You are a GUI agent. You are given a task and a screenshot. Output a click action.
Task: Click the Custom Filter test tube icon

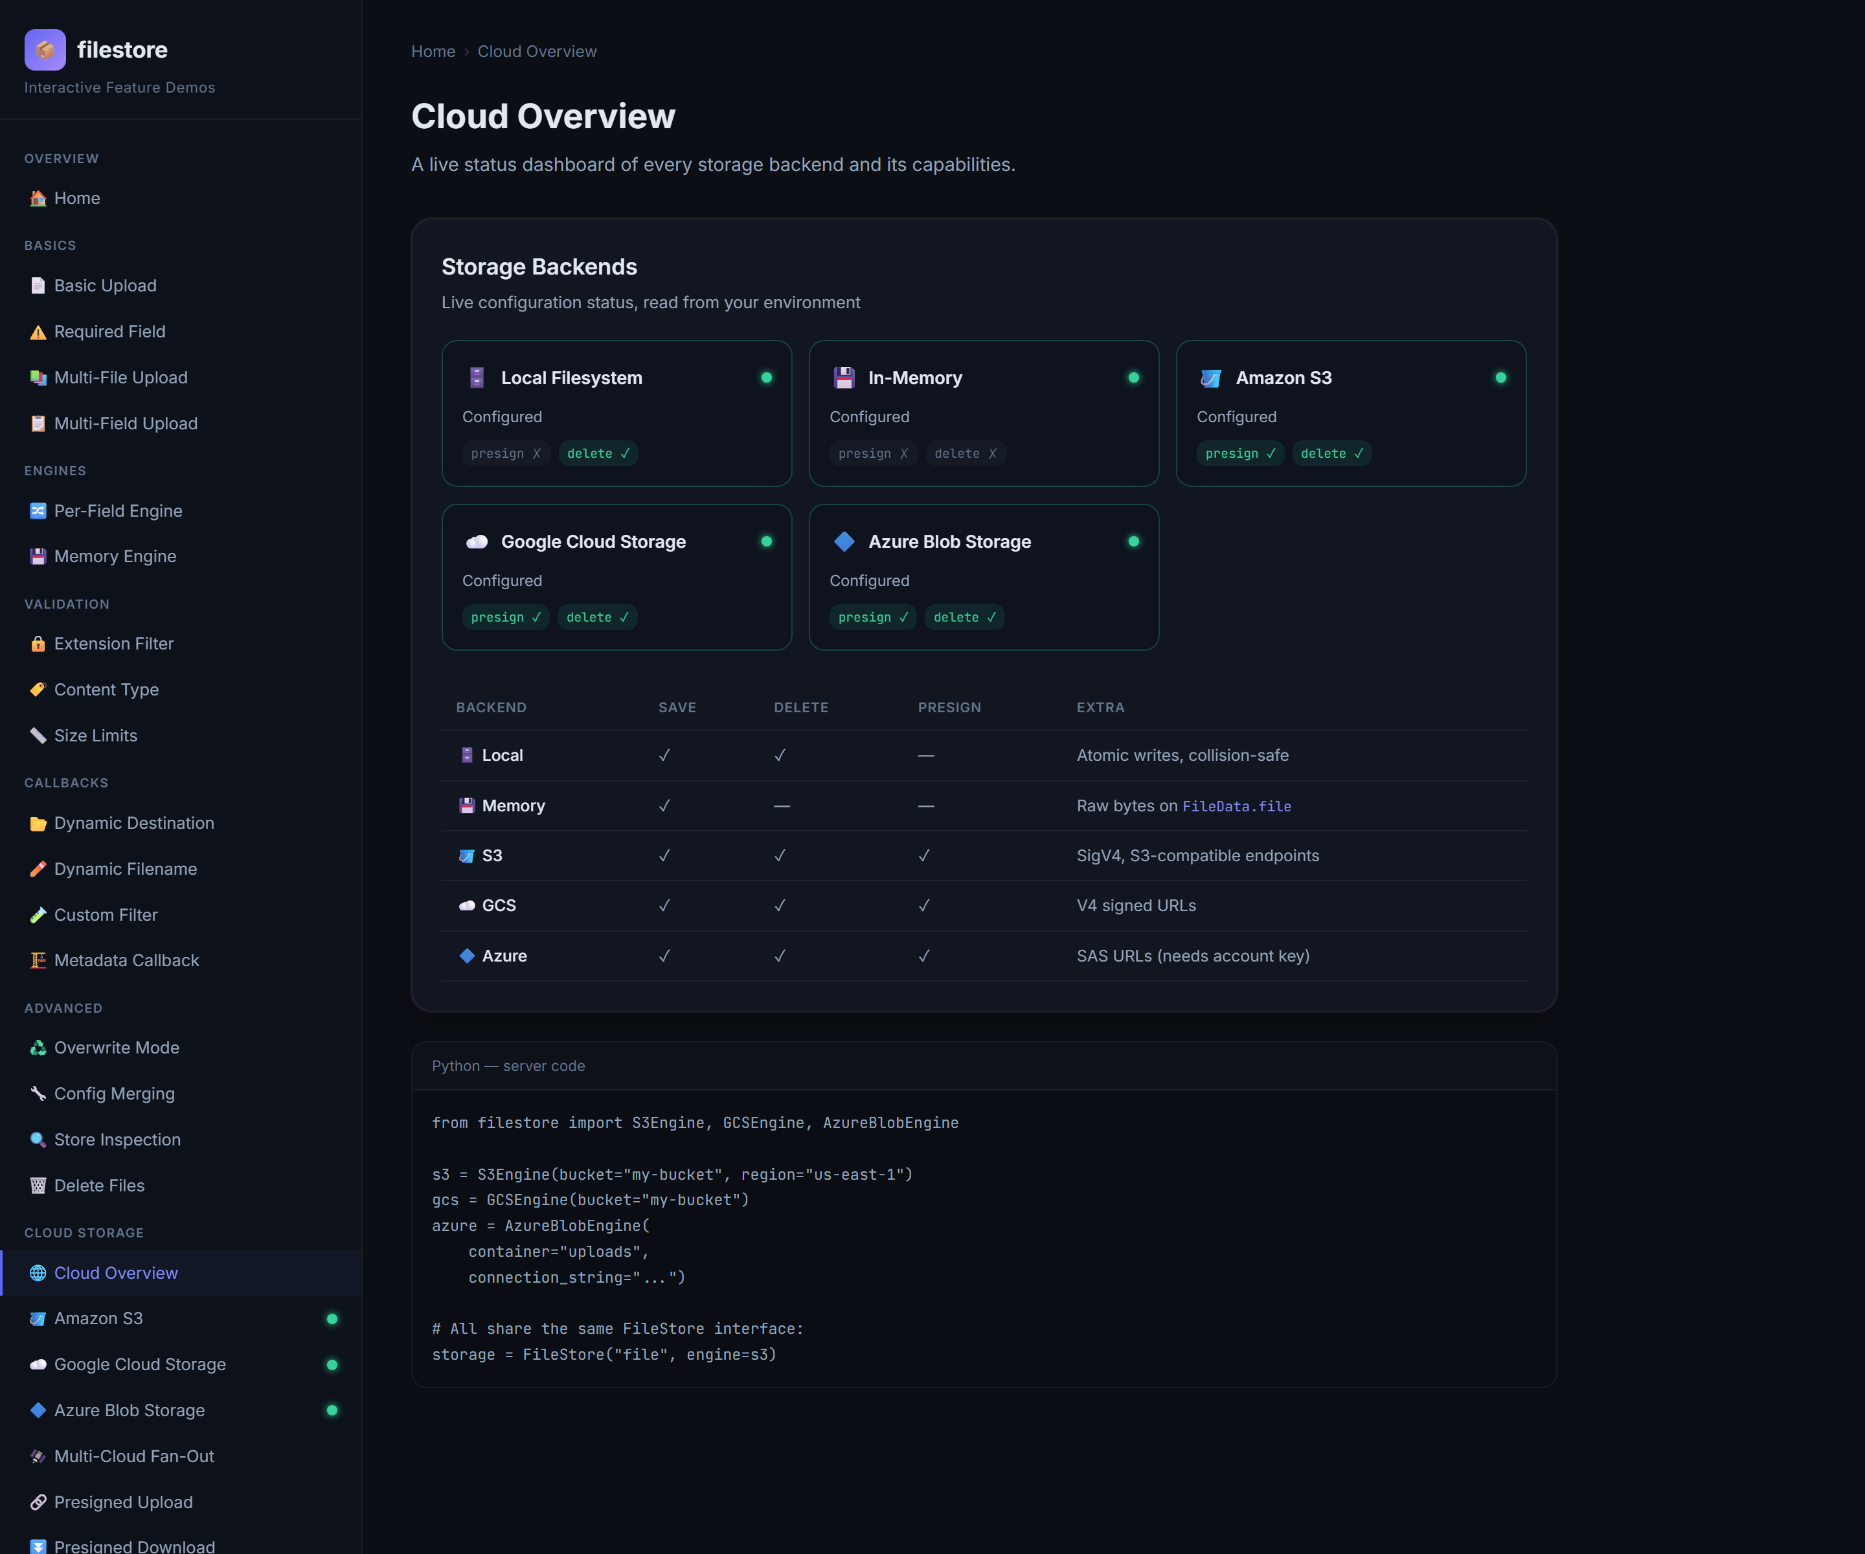click(38, 915)
